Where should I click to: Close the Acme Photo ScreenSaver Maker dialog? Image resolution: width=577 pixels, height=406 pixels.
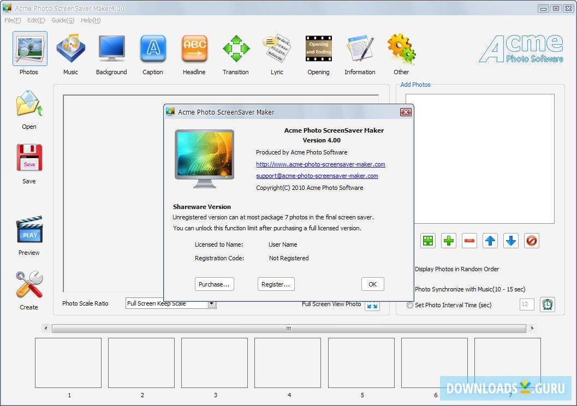point(406,112)
